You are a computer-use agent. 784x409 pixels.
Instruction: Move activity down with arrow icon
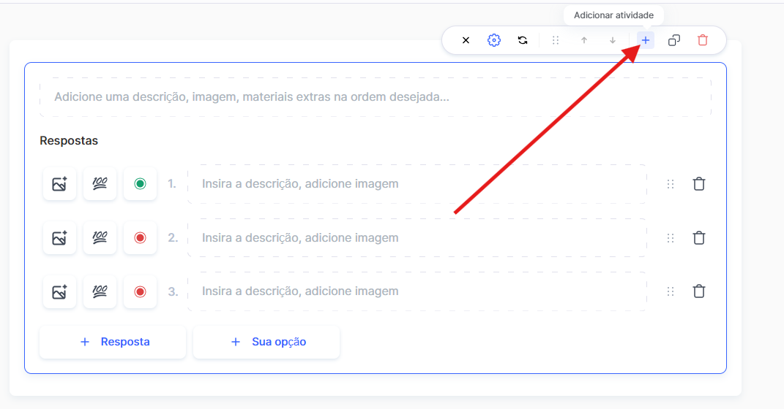(x=613, y=40)
